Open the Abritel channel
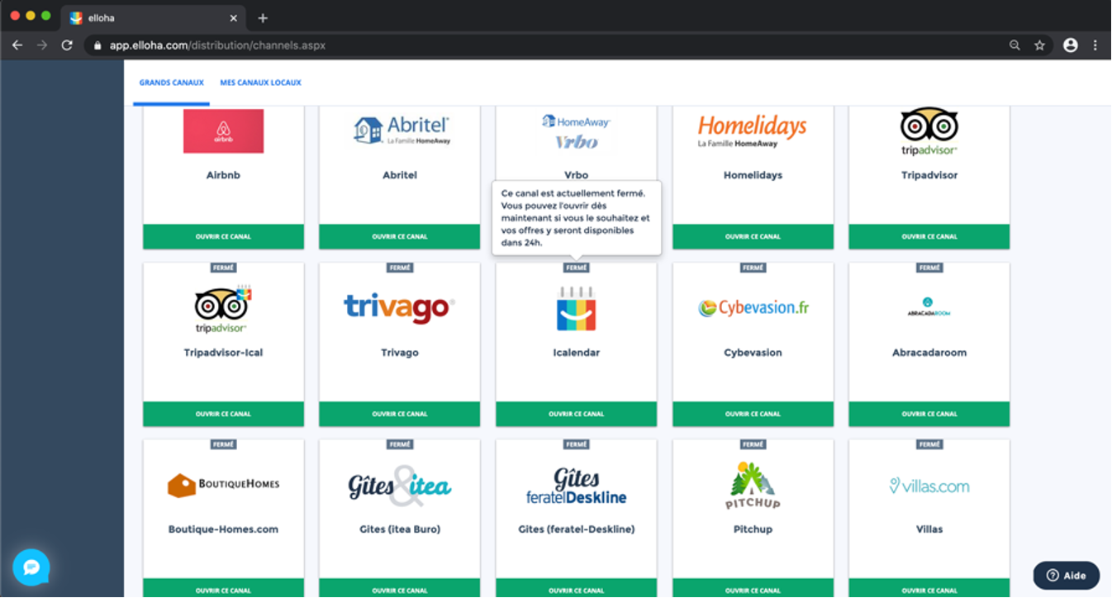 [x=400, y=236]
